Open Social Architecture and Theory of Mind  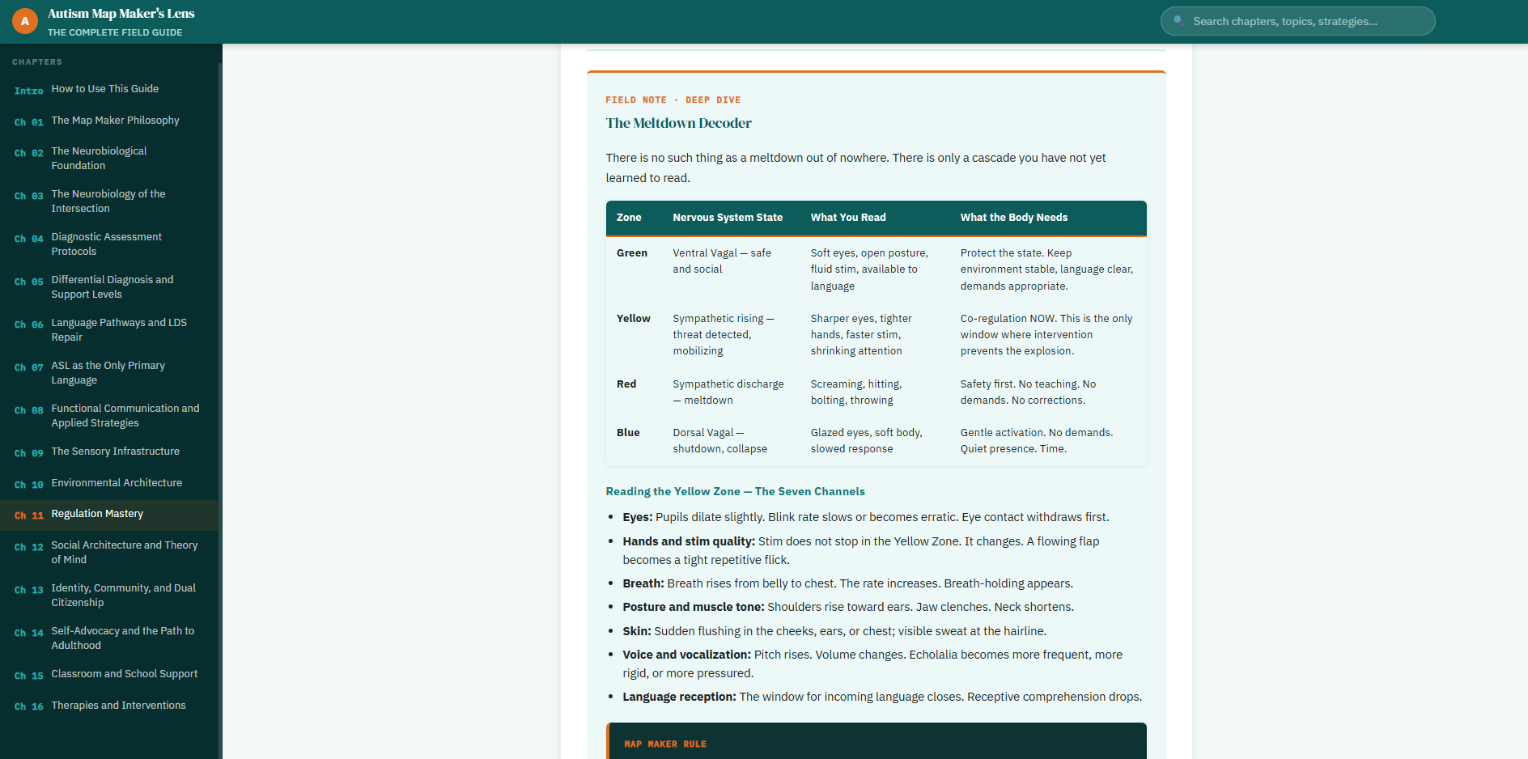coord(109,553)
